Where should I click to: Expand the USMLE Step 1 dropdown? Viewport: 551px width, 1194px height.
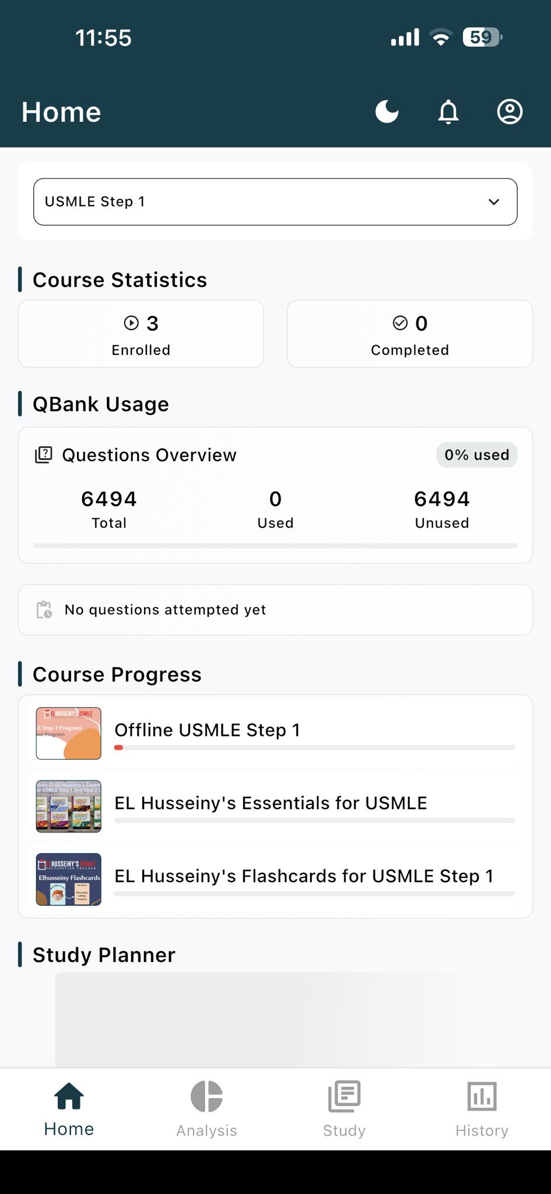point(275,202)
